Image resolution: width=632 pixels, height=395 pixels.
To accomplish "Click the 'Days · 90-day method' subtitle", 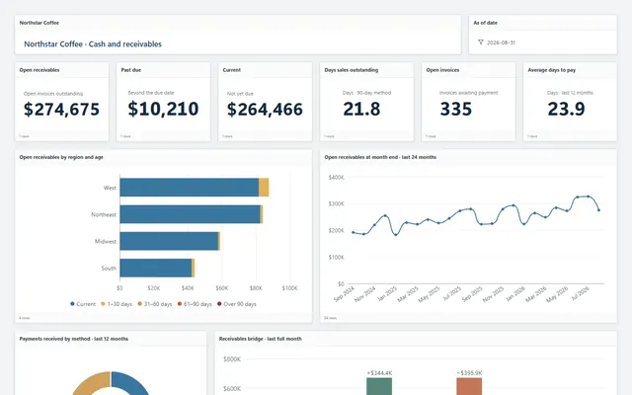I will 366,93.
